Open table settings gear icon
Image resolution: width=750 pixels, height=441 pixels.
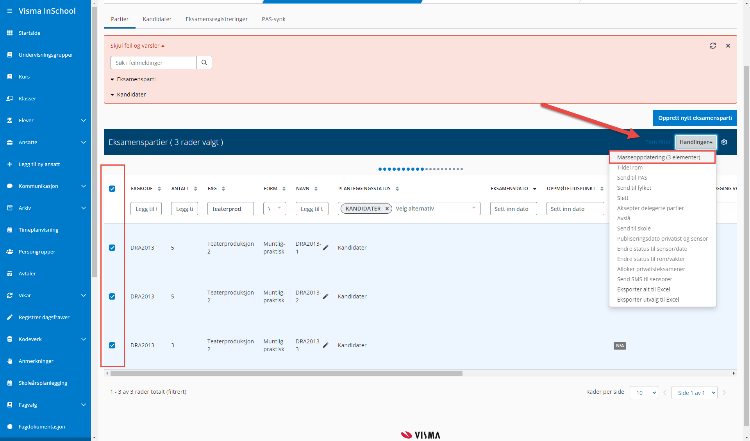click(724, 142)
